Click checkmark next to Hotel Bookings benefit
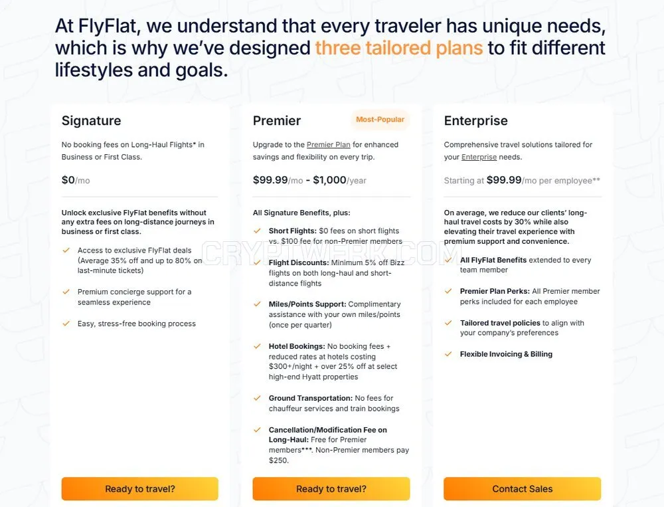Screen dimensions: 664x507 point(257,346)
